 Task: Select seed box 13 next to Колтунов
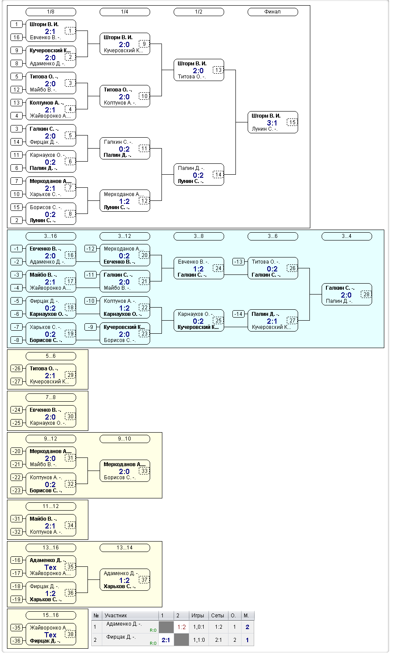[17, 103]
